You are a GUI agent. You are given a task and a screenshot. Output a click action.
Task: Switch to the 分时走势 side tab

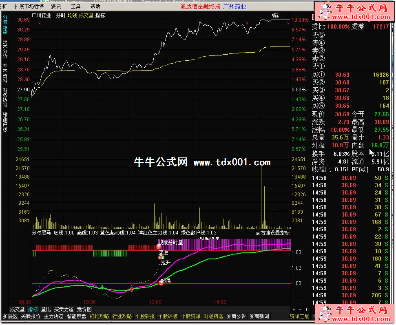(5, 24)
